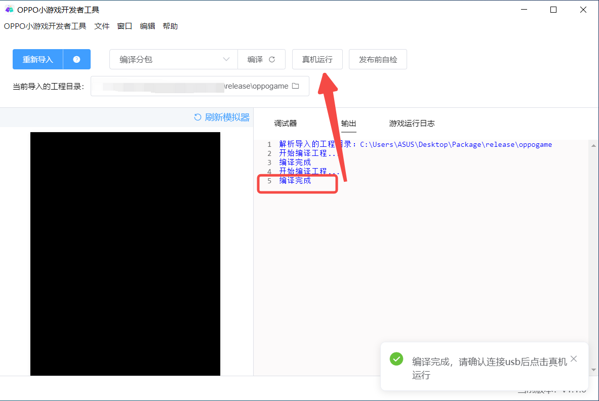Viewport: 599px width, 401px height.
Task: Open the 帮助 menu
Action: coord(170,26)
